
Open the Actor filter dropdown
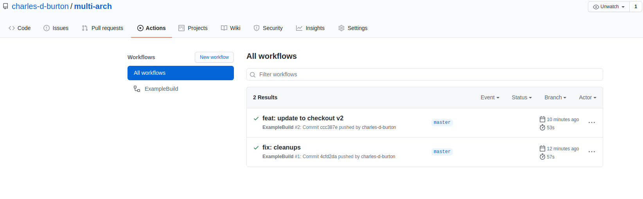coord(587,97)
